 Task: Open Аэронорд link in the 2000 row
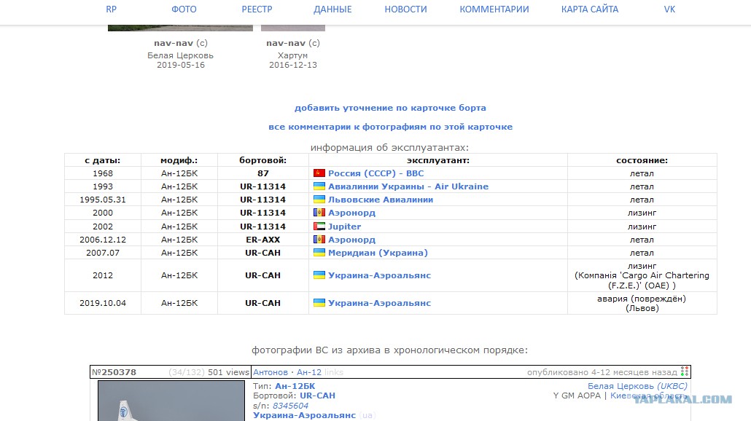[351, 213]
